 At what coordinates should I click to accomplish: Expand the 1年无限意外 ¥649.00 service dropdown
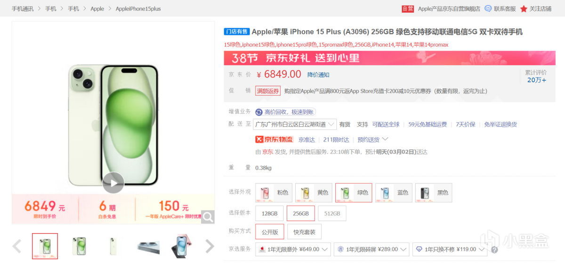pyautogui.click(x=293, y=249)
